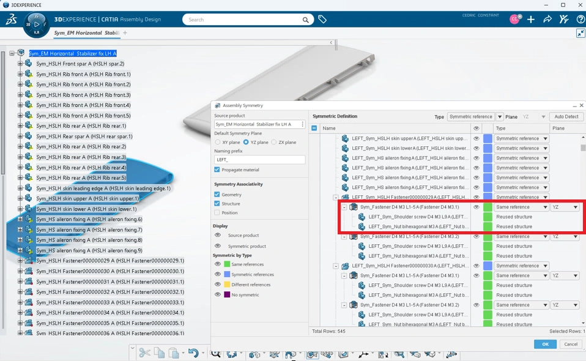Expand Sym_HSLH Rib front.1 tree node
The image size is (586, 361).
[x=20, y=74]
